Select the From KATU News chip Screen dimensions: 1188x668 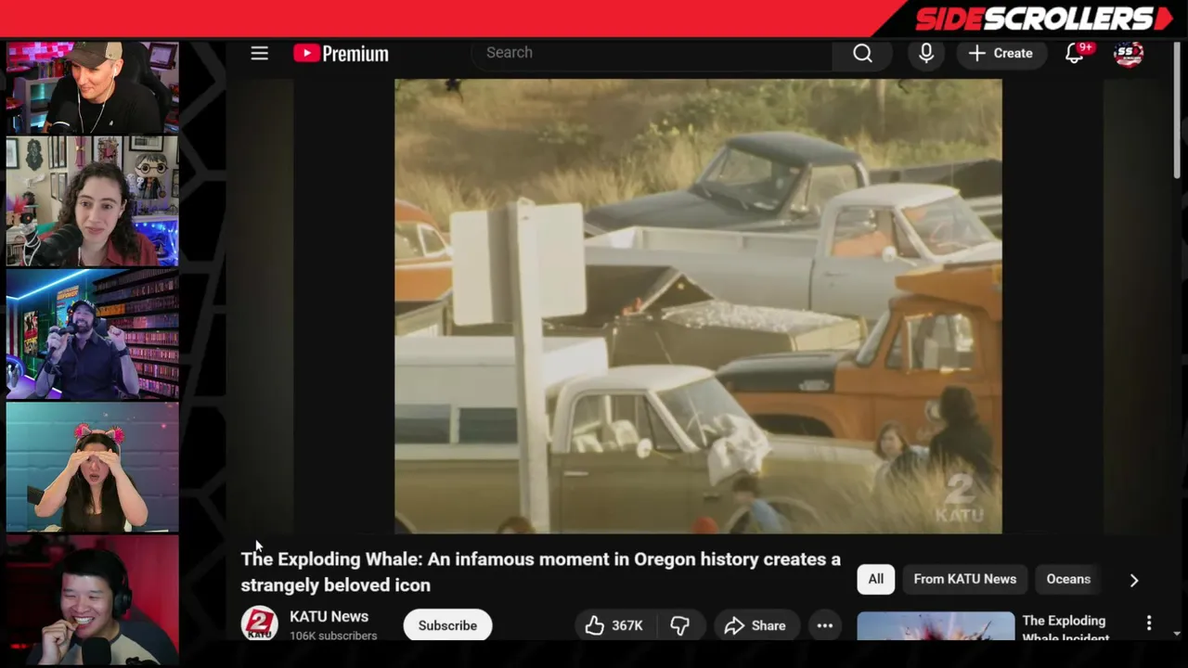click(x=964, y=579)
